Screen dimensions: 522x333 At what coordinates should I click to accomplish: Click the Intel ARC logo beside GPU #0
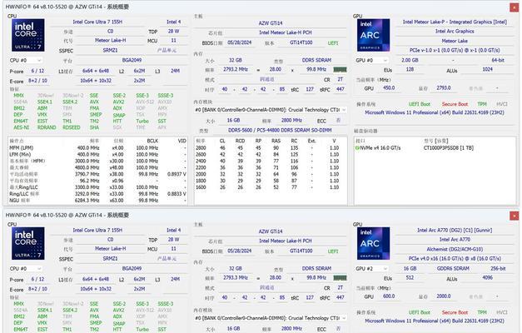pos(373,35)
